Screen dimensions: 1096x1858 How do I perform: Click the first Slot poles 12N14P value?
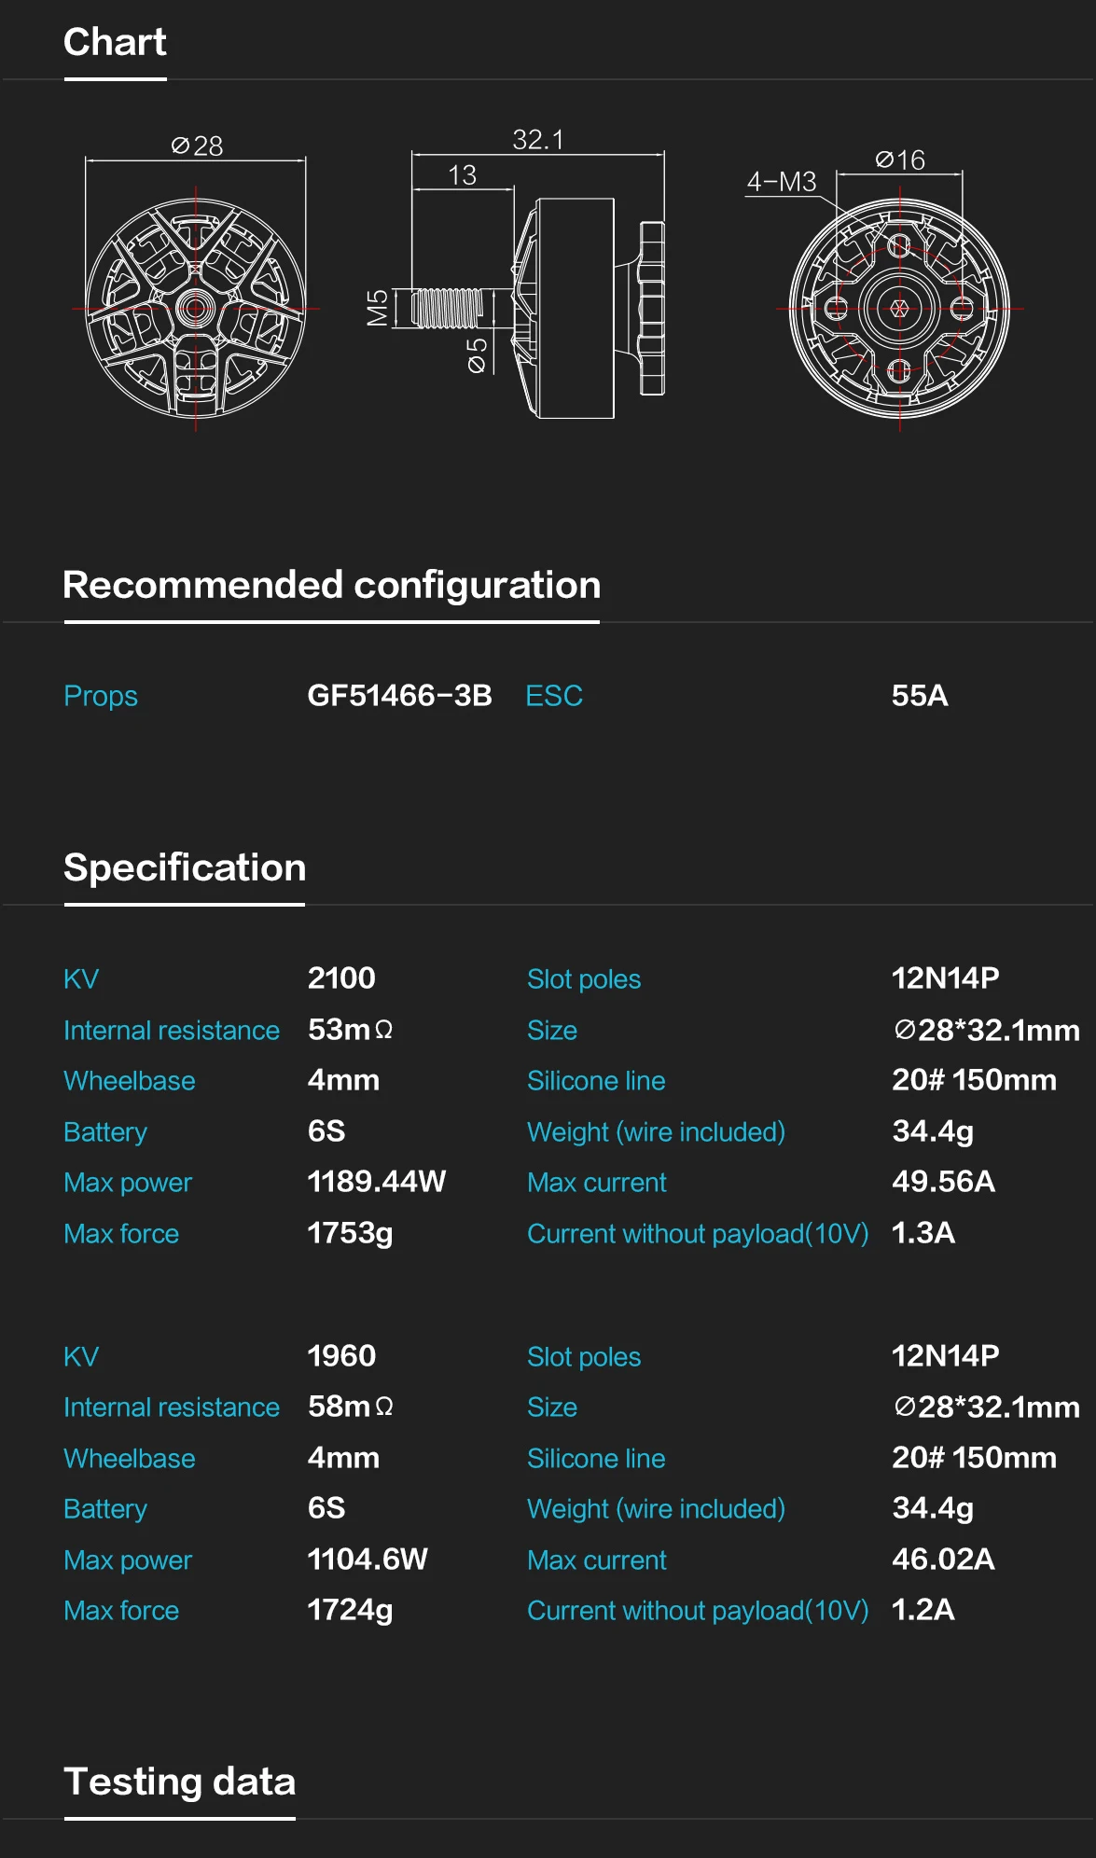tap(945, 978)
